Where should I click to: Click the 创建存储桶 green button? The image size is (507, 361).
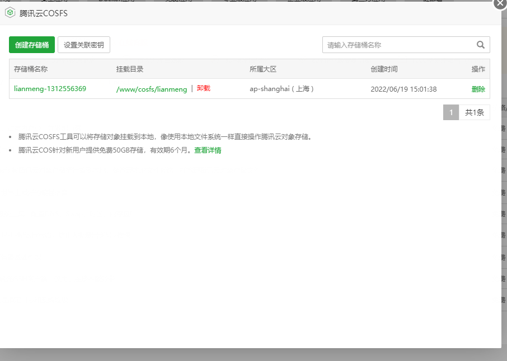(x=32, y=45)
